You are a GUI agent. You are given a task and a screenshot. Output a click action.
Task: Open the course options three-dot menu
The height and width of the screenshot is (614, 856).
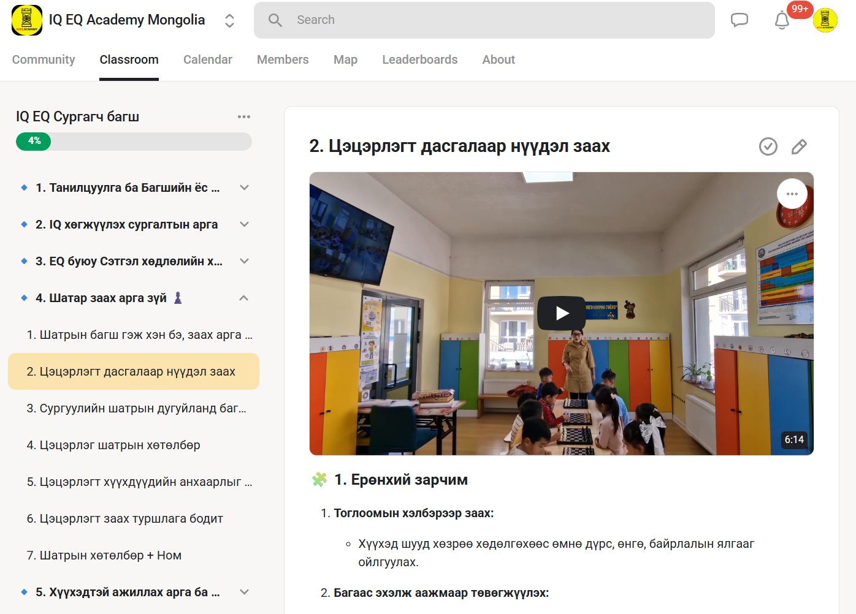(x=244, y=116)
